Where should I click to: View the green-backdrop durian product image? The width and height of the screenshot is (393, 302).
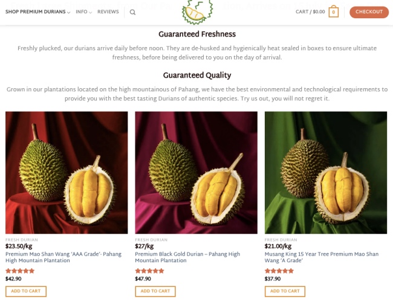point(326,173)
